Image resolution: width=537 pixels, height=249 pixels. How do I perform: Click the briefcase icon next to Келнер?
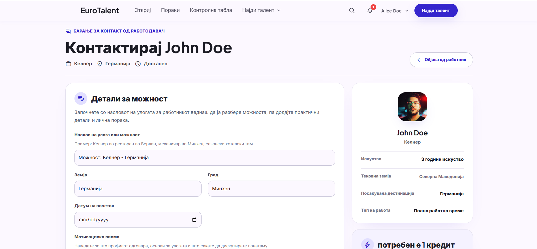tap(68, 64)
